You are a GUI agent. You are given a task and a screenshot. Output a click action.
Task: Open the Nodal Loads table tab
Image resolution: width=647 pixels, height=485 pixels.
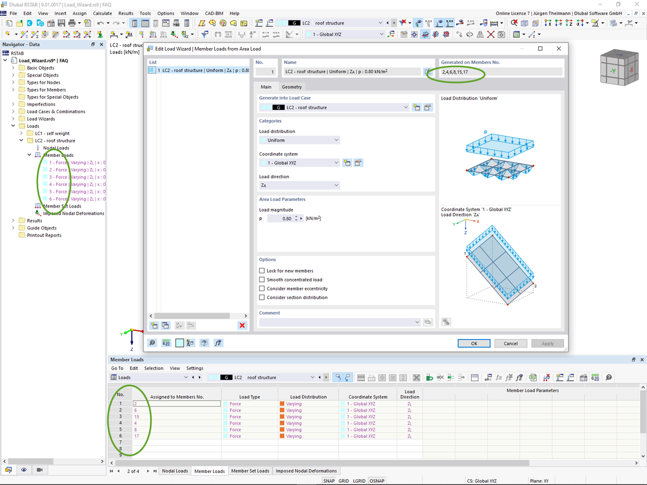pyautogui.click(x=175, y=471)
